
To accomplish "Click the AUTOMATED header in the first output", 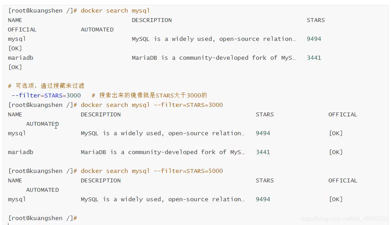I will click(97, 30).
